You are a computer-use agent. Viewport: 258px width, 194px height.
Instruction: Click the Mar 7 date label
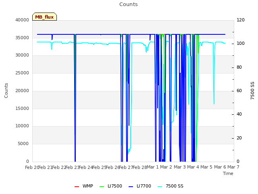(x=233, y=167)
